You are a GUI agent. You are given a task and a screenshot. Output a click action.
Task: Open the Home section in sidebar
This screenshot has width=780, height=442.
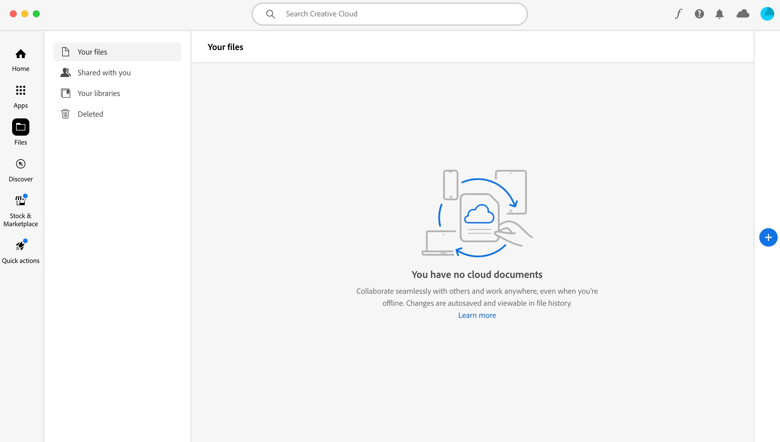(x=21, y=60)
